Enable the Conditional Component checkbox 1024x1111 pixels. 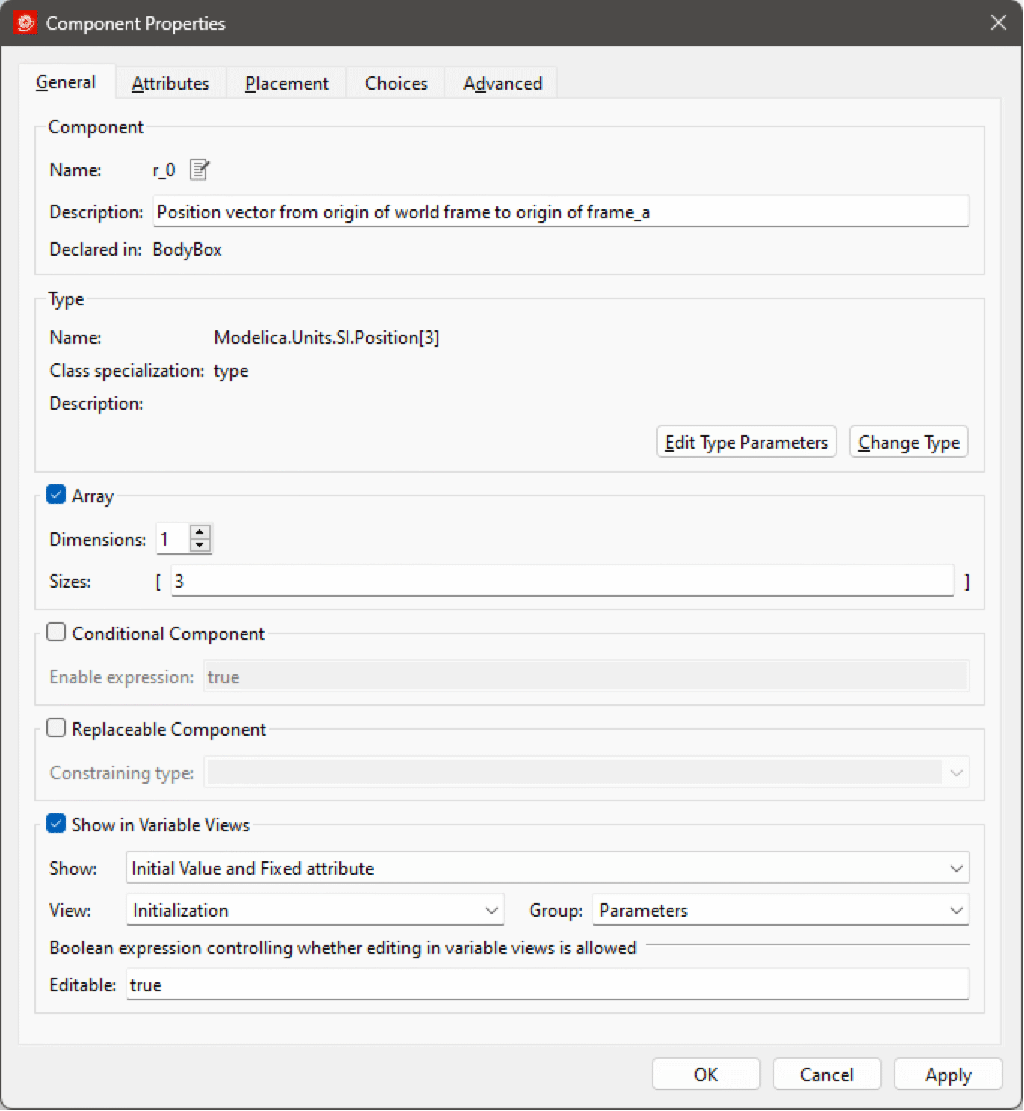[56, 633]
